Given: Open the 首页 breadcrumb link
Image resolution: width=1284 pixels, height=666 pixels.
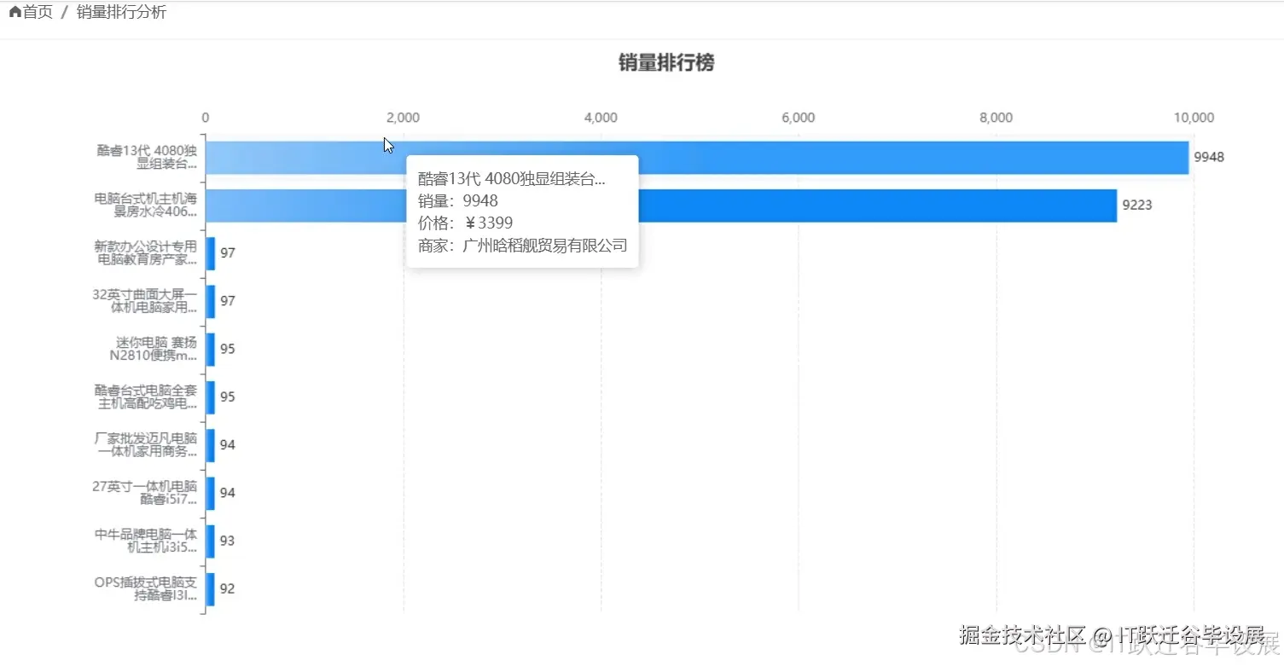Looking at the screenshot, I should click(37, 13).
